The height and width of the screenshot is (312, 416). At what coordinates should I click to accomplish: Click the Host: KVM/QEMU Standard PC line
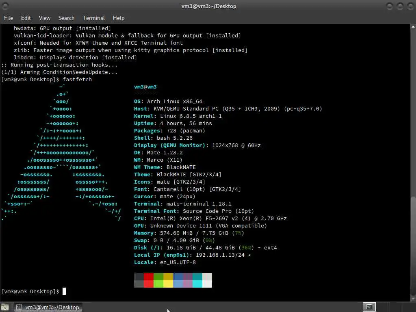228,109
